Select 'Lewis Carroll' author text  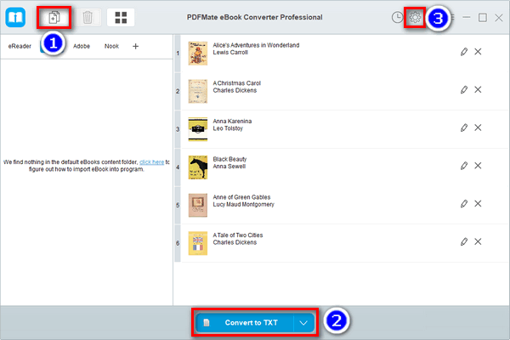tap(230, 53)
